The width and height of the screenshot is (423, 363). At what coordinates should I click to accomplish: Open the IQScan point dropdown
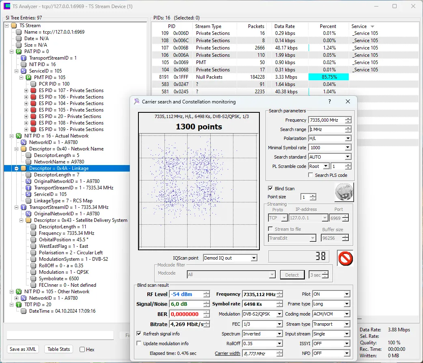click(254, 258)
